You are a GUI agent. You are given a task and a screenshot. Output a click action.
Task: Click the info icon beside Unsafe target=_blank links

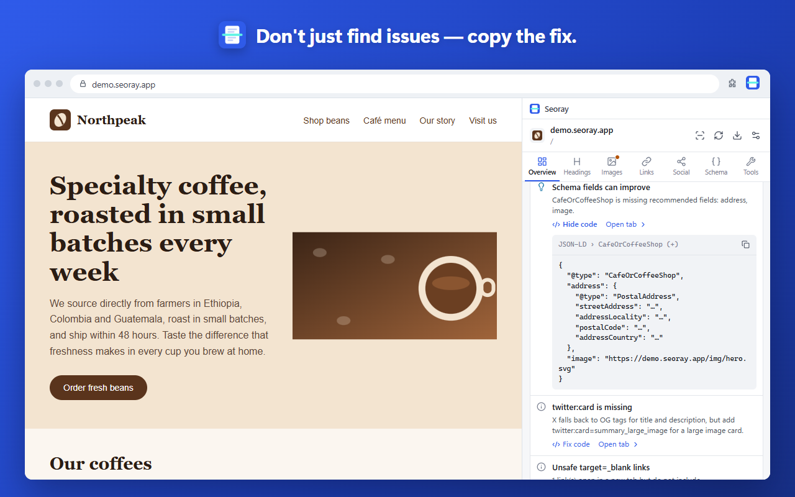tap(541, 467)
